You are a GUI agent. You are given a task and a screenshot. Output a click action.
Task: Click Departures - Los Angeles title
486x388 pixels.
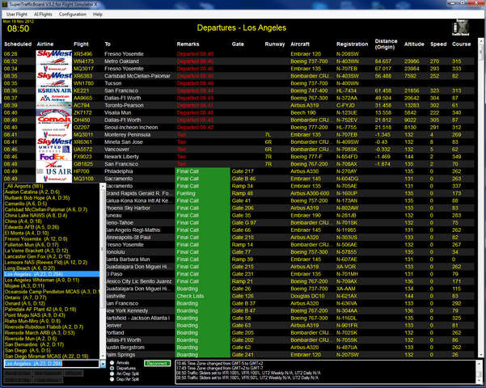pos(242,27)
